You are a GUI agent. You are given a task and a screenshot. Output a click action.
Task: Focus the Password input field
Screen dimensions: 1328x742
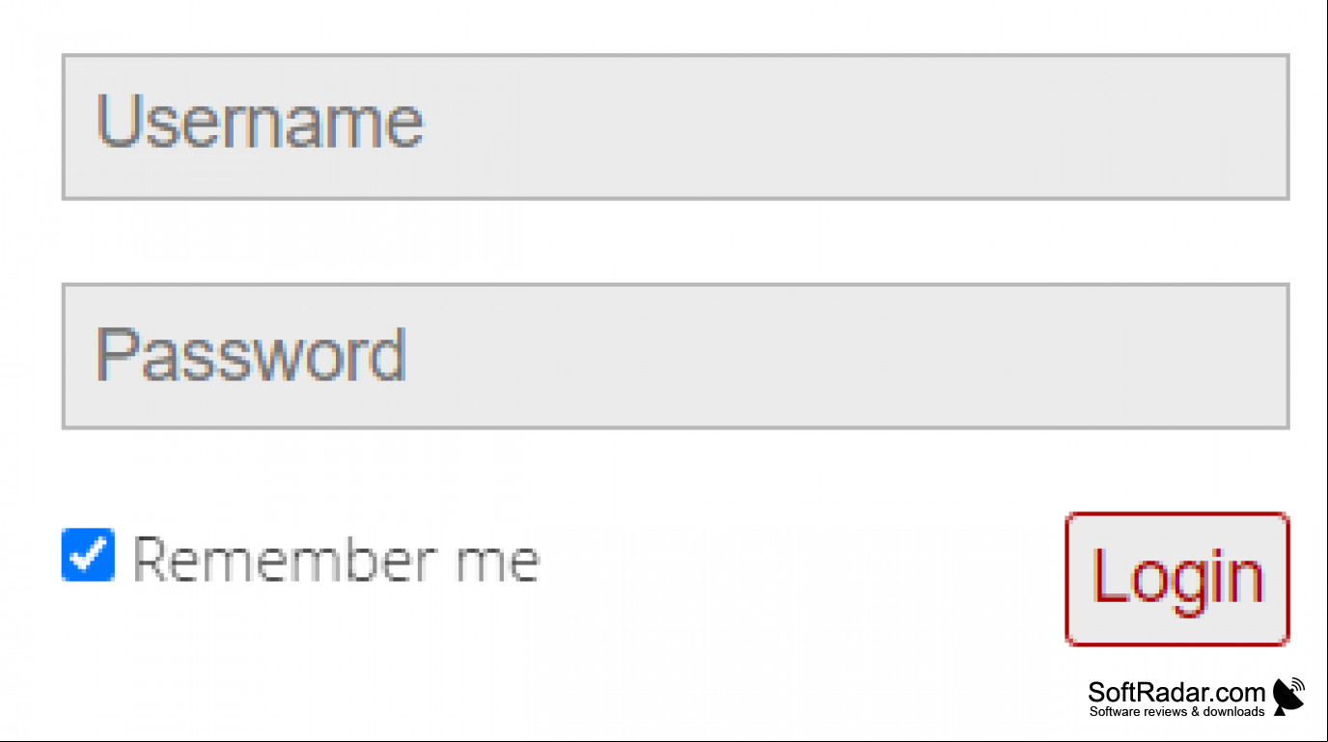(x=676, y=356)
